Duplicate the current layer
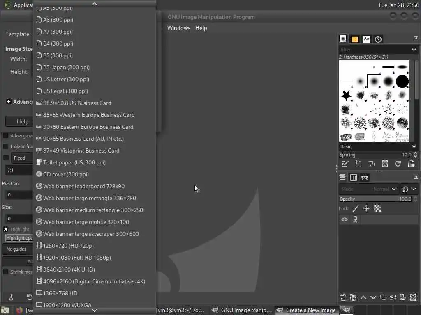Image resolution: width=421 pixels, height=315 pixels. point(383,297)
